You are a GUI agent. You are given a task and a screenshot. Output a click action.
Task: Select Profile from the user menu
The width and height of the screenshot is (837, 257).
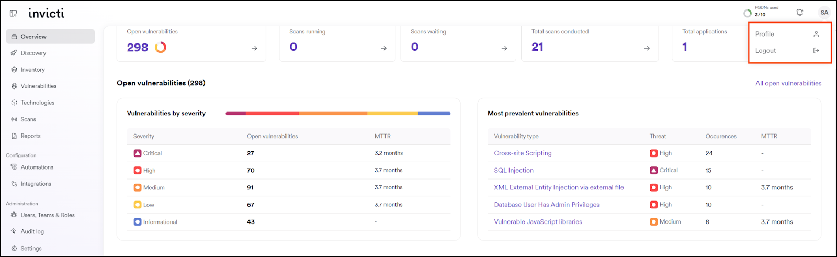tap(765, 34)
